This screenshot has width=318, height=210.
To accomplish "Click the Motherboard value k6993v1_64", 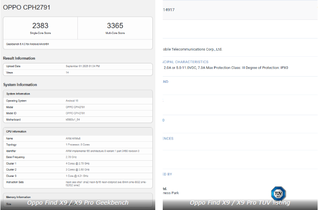I will (73, 120).
